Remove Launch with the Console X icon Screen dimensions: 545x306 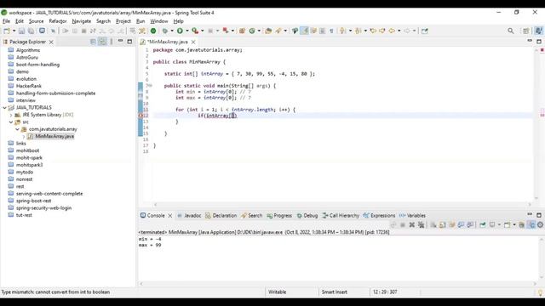(412, 224)
